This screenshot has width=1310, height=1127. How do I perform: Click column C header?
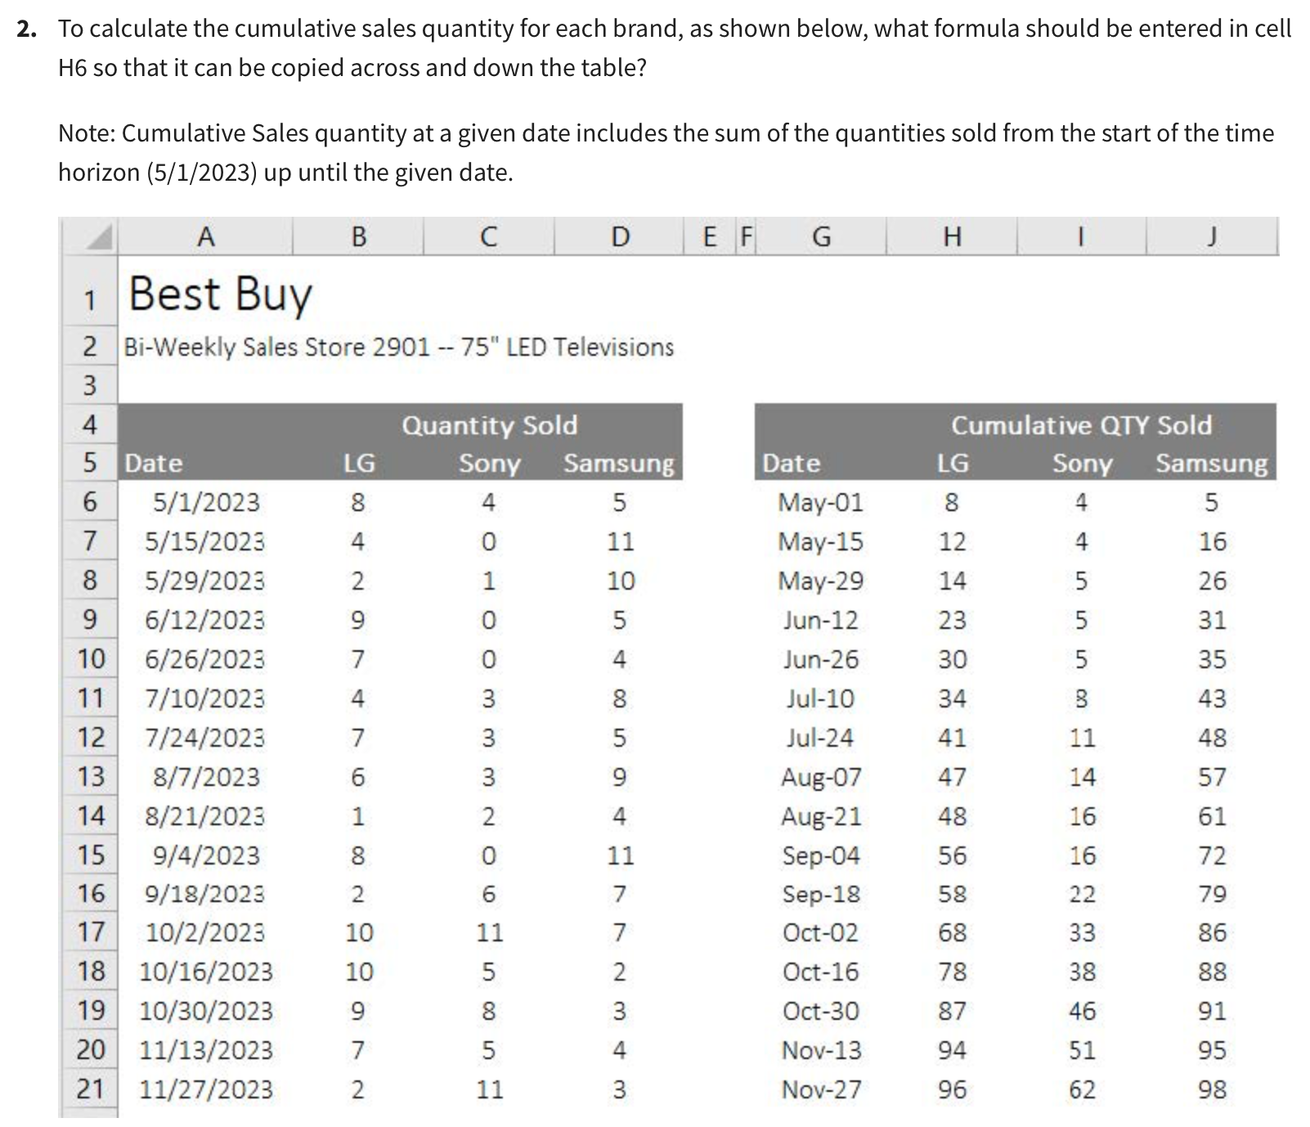point(488,236)
